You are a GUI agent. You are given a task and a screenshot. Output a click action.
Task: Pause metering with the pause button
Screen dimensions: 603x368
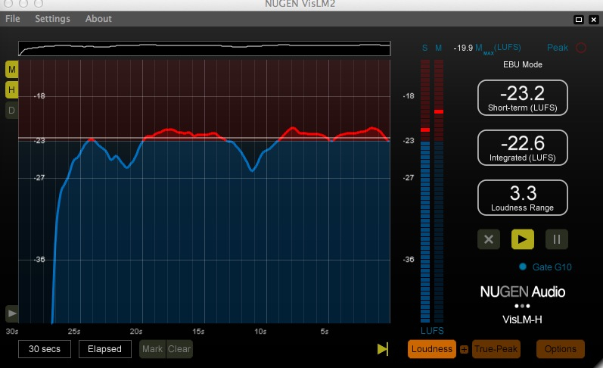pyautogui.click(x=556, y=239)
